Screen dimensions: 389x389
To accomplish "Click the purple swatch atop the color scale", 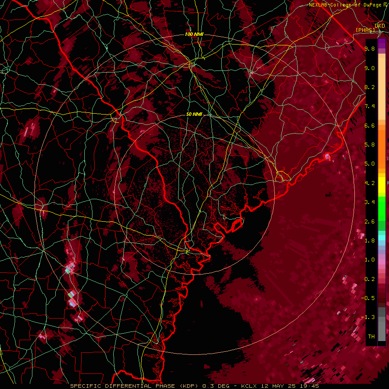I will pos(382,43).
